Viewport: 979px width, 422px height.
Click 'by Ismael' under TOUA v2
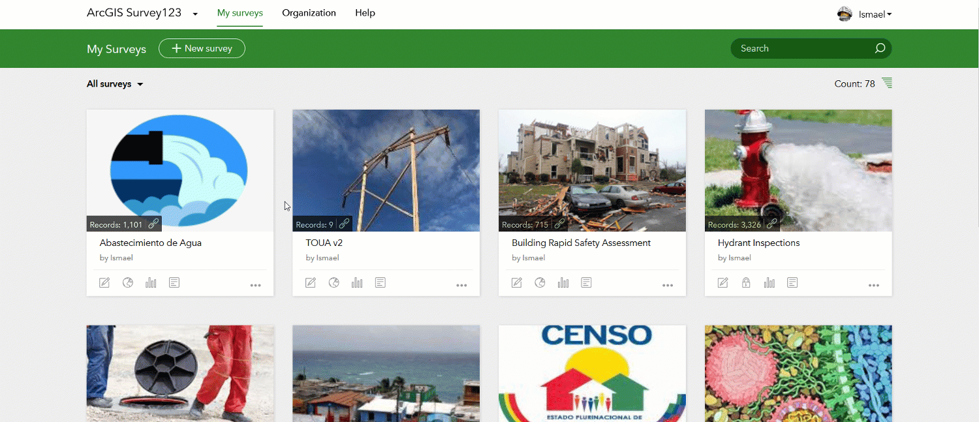pyautogui.click(x=322, y=258)
